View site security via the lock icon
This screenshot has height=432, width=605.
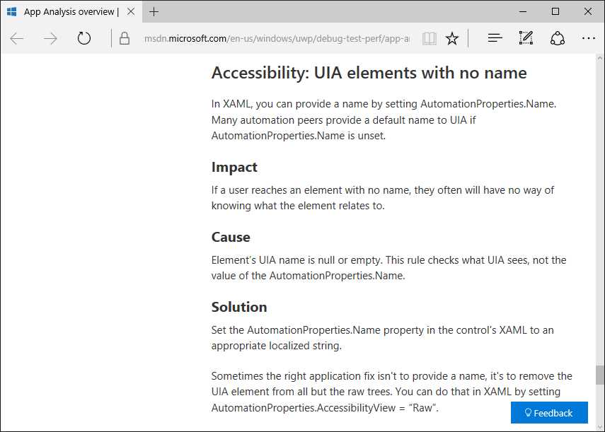point(124,38)
